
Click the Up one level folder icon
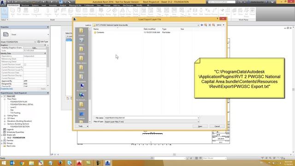point(206,25)
